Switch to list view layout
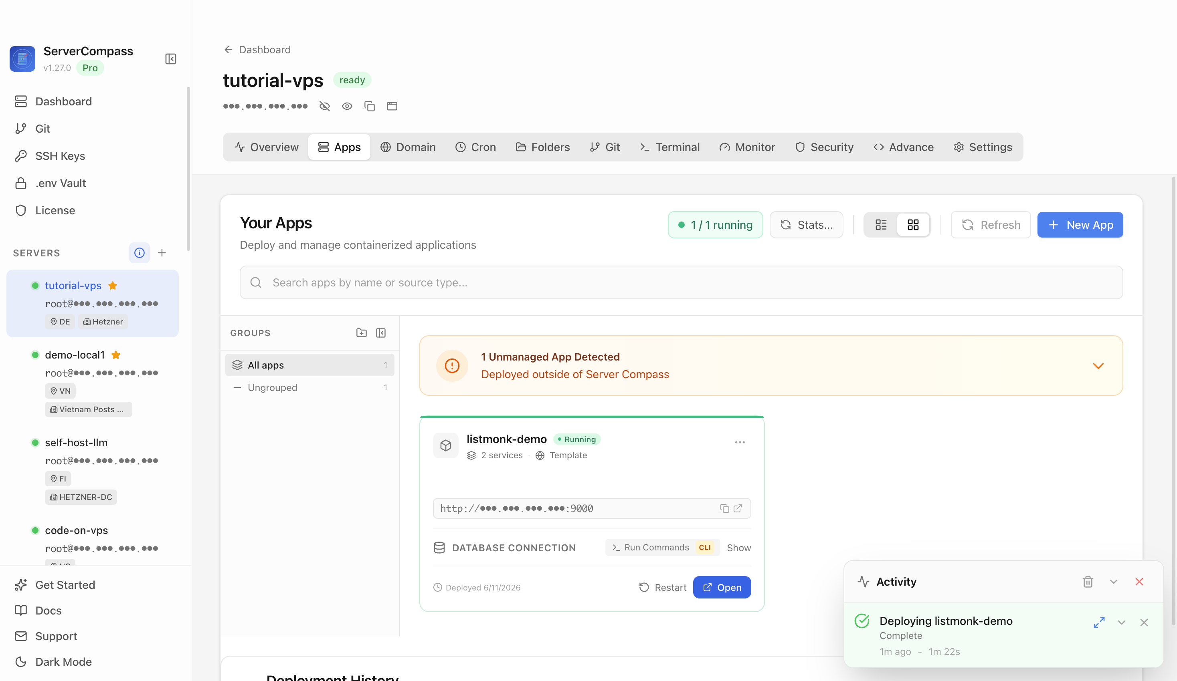 click(881, 225)
